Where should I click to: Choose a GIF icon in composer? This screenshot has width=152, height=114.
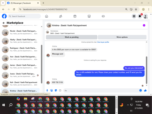[60, 90]
